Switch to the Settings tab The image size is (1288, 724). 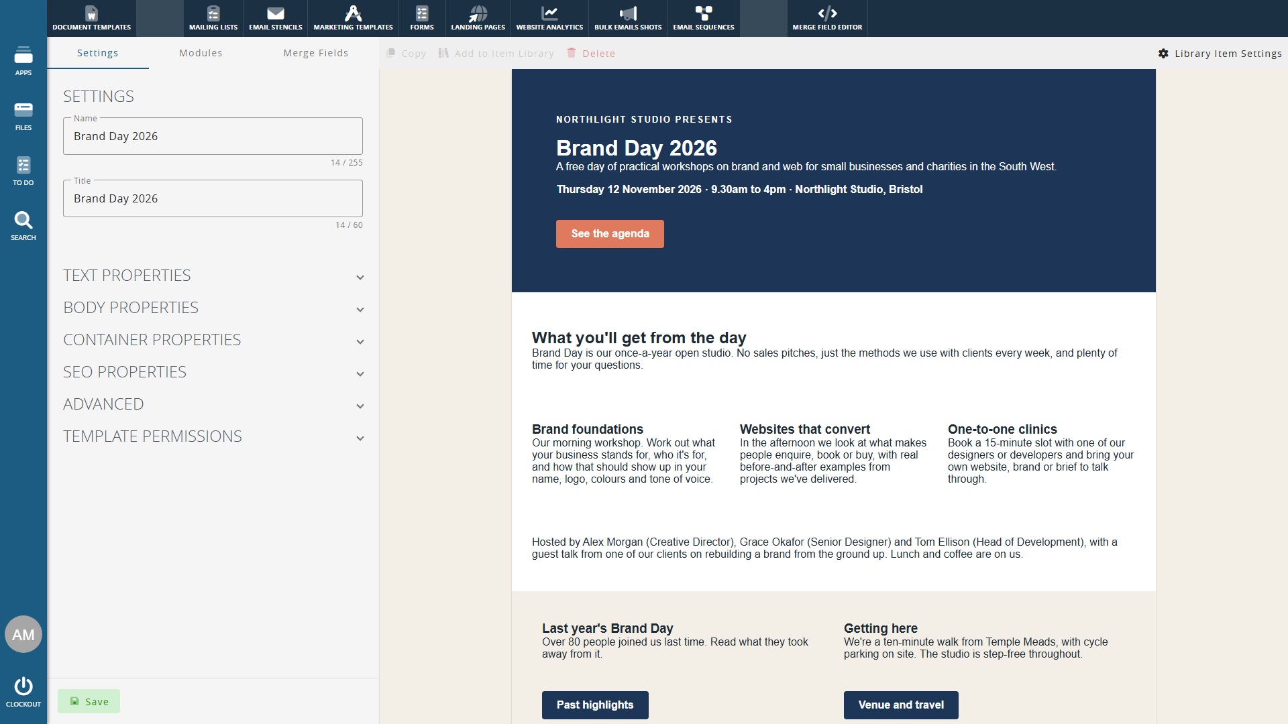point(98,53)
